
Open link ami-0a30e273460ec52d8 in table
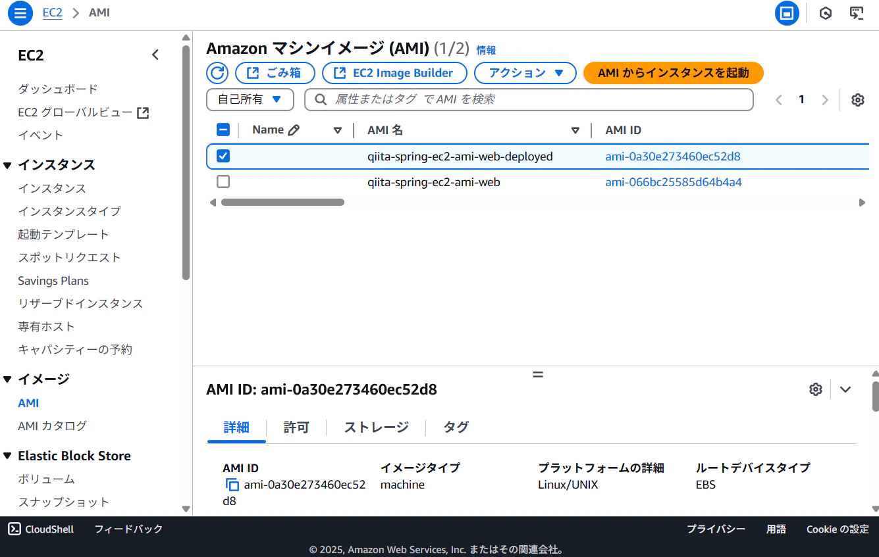[x=673, y=157]
